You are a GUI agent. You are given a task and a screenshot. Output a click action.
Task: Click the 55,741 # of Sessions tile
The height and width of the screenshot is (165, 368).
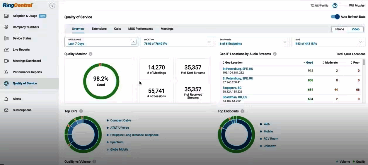(x=156, y=93)
